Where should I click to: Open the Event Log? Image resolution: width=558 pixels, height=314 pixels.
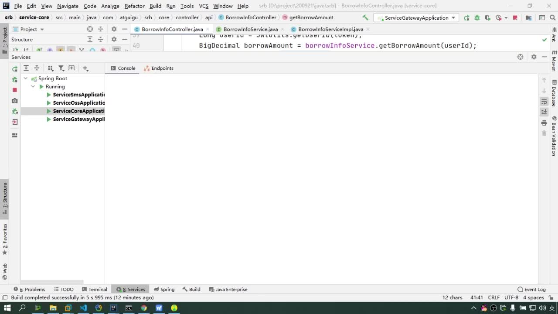pos(531,290)
